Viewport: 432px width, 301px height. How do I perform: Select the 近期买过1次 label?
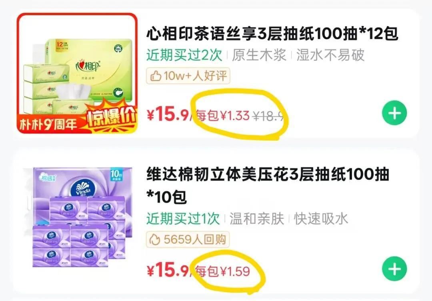click(183, 219)
